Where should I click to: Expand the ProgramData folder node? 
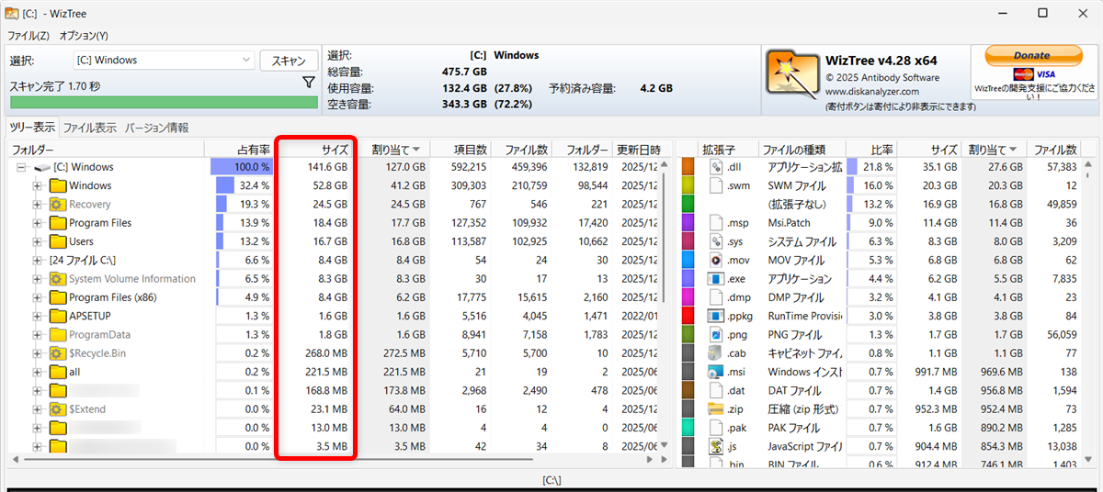click(38, 335)
